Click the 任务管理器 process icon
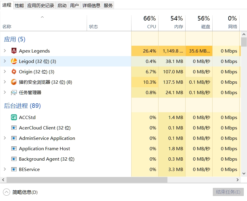Screen dimensions: 247x201 point(14,93)
